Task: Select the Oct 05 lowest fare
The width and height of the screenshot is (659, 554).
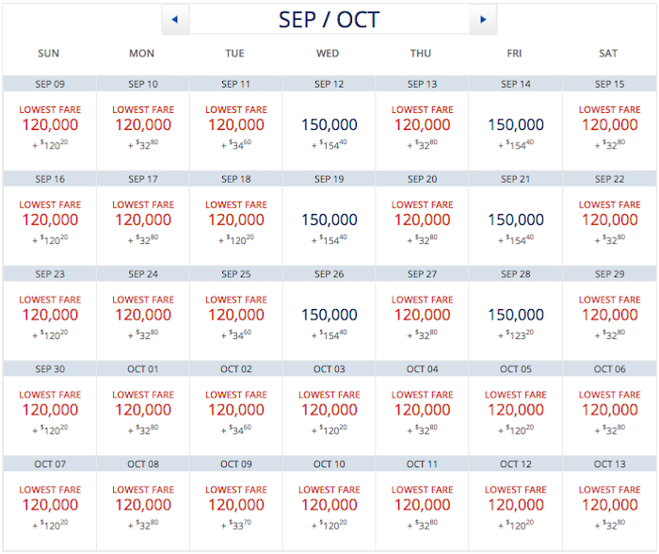Action: click(516, 411)
